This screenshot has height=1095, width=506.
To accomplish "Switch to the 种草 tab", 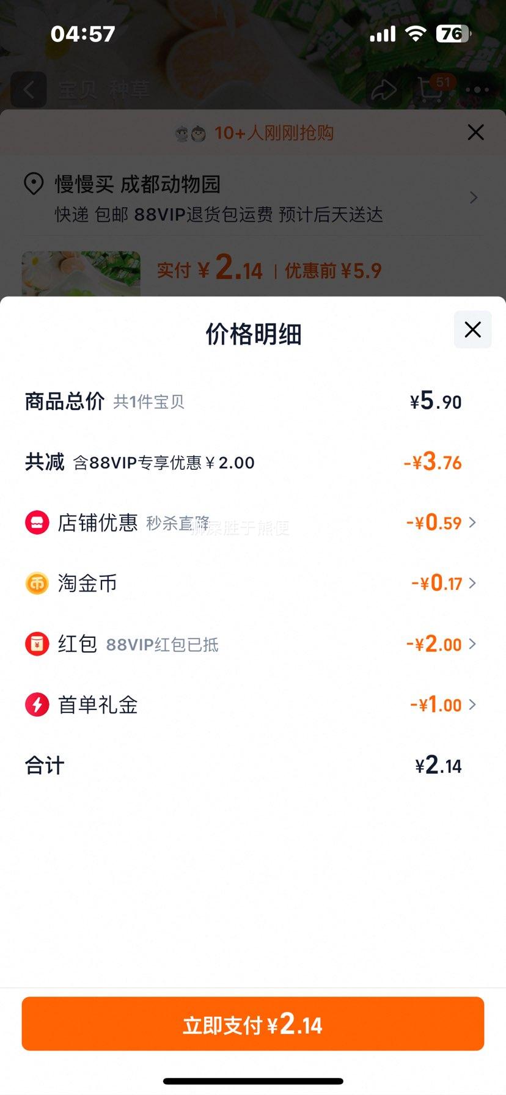I will coord(130,90).
